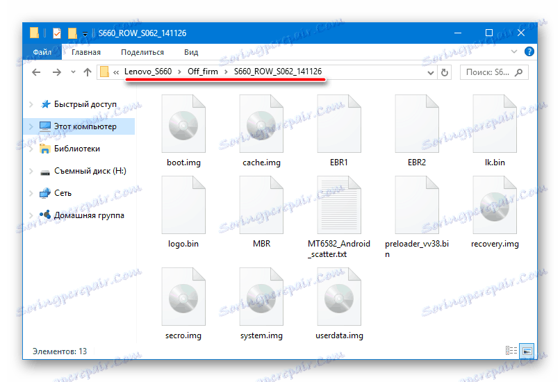Click the system.img file name
This screenshot has width=560, height=382.
(x=261, y=335)
